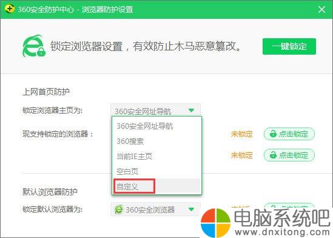Expand the 锁定默认浏览器为 dropdown arrow
Image resolution: width=333 pixels, height=238 pixels.
click(x=191, y=209)
